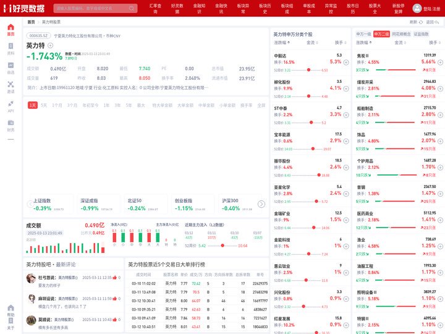Screen dimensions: 445x334
Task: Add 宝丰能源 via its plus icon
Action: point(346,141)
